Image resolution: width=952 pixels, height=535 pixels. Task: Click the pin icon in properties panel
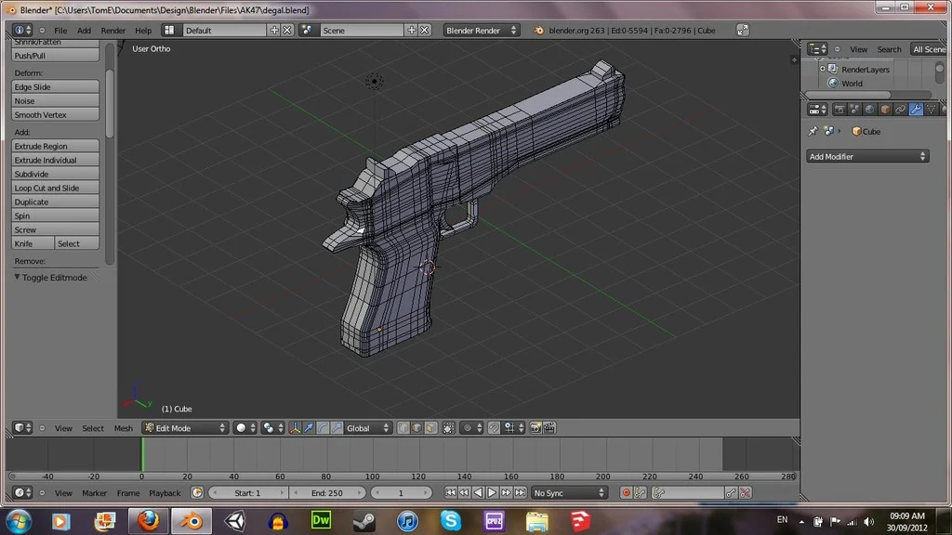(x=813, y=131)
